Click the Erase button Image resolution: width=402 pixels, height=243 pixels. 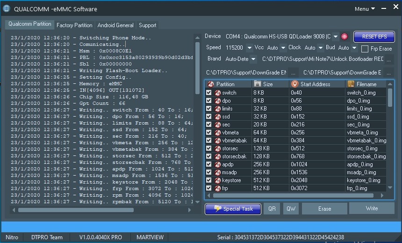(x=324, y=208)
